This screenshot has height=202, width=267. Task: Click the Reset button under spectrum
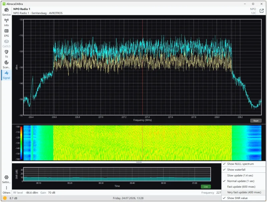click(256, 121)
